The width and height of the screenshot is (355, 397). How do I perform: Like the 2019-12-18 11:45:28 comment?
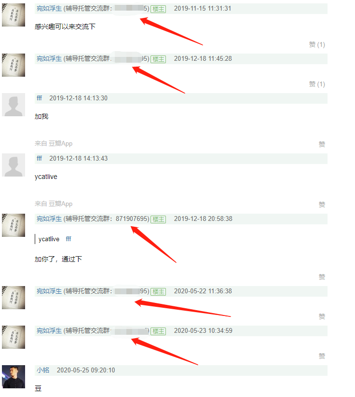317,84
